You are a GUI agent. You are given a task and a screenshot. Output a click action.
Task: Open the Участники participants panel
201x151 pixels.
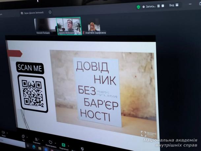pos(37,141)
